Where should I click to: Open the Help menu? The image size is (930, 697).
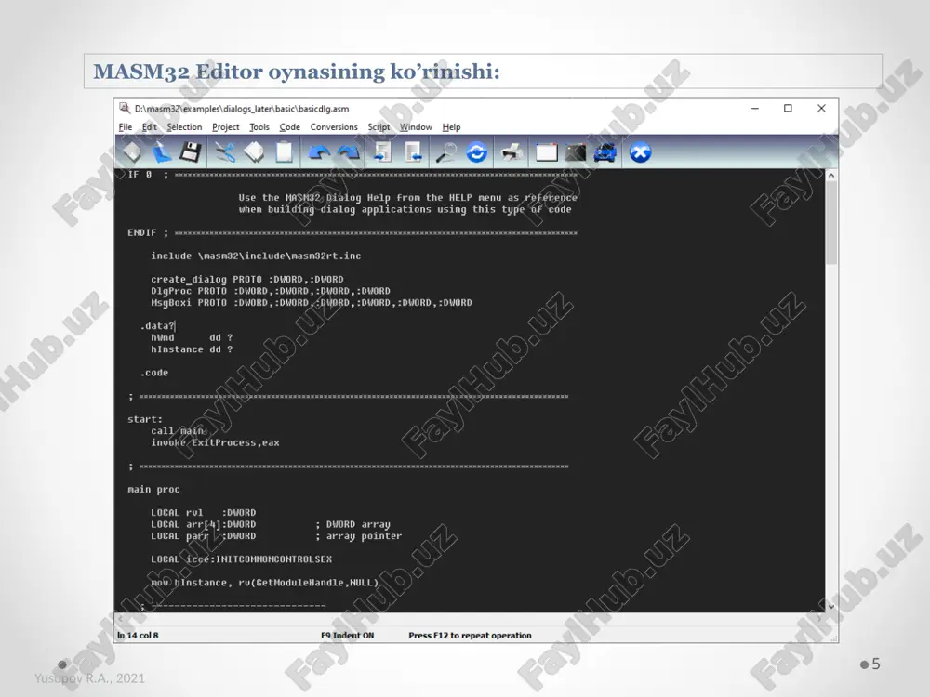[x=451, y=126]
